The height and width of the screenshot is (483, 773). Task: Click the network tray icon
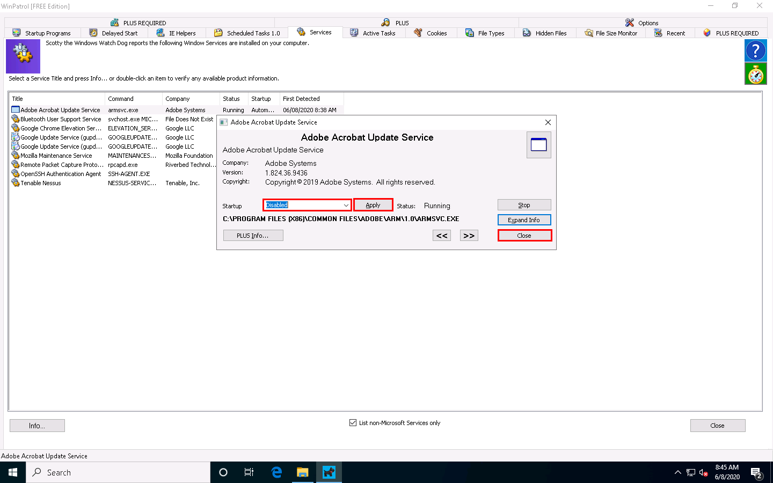coord(691,473)
